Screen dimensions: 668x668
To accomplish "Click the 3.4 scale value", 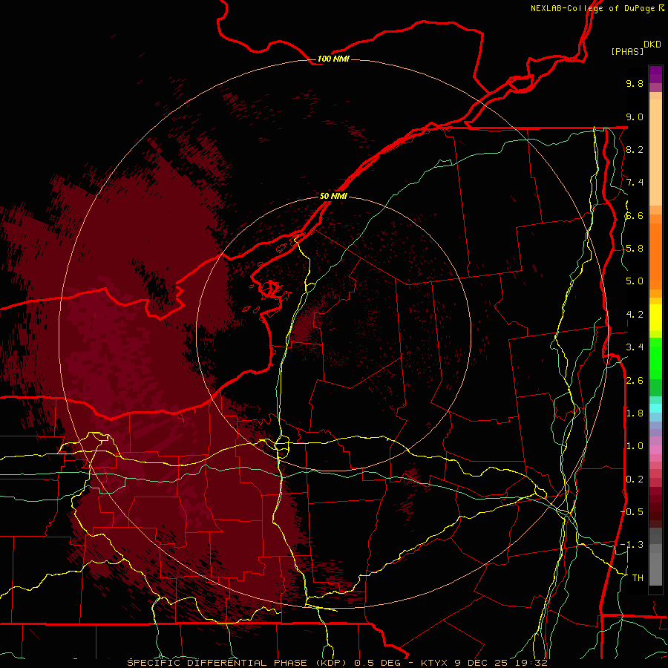I will (635, 347).
